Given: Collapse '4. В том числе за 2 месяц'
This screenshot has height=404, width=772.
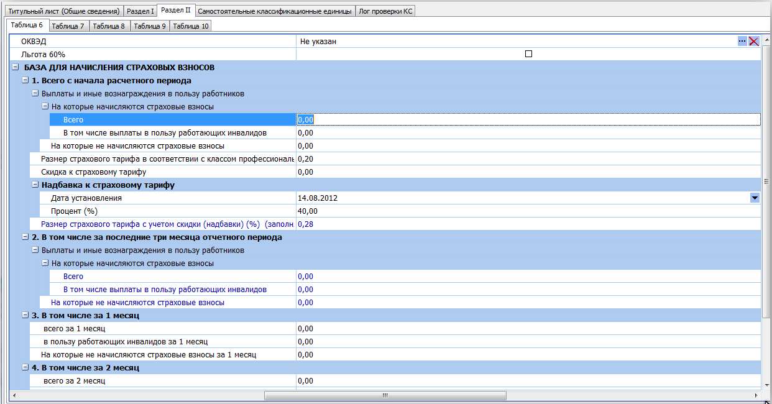Looking at the screenshot, I should tap(25, 367).
